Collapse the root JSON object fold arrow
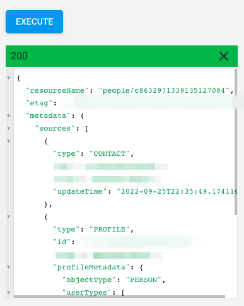The image size is (244, 306). (x=9, y=78)
